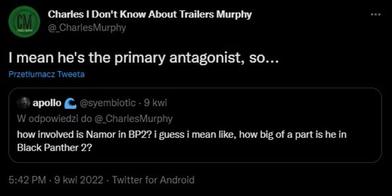The height and width of the screenshot is (196, 392).
Task: Click the '9 kwi' date on quoted tweet
Action: click(x=156, y=103)
